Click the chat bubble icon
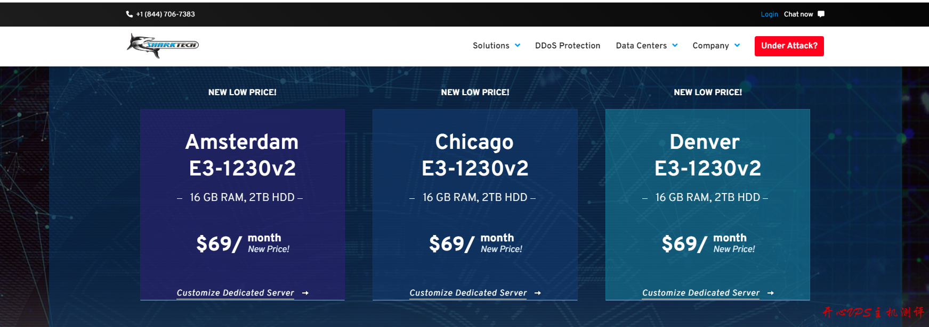This screenshot has width=929, height=327. [821, 14]
